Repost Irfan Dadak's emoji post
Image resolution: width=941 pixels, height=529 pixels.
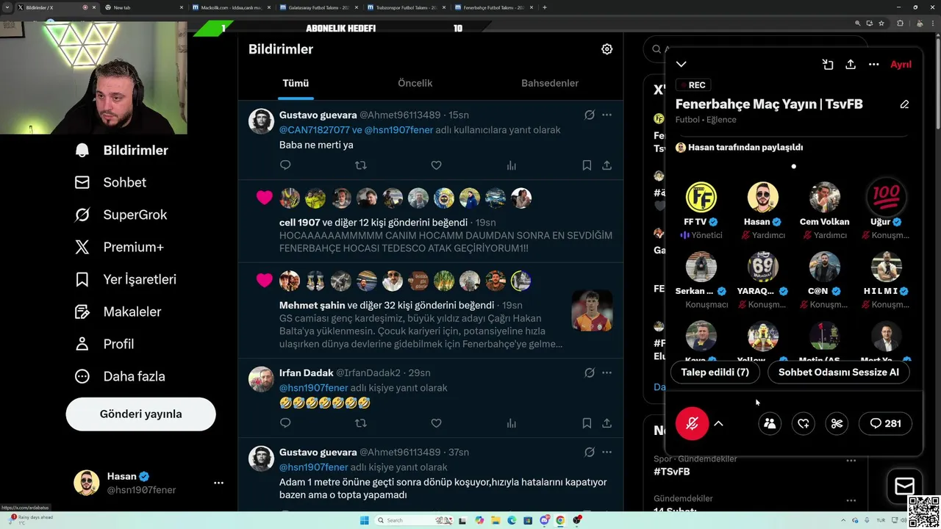click(360, 423)
